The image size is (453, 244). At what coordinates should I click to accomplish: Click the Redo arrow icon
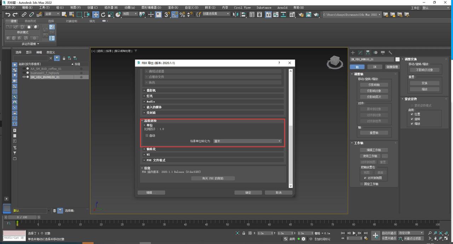15,14
